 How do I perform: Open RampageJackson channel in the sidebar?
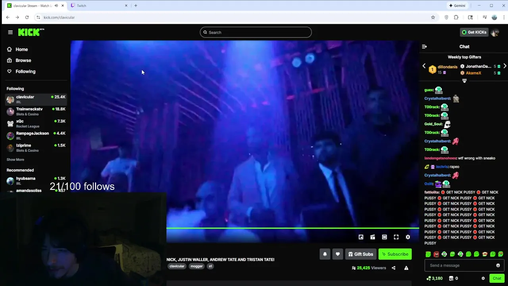point(36,135)
